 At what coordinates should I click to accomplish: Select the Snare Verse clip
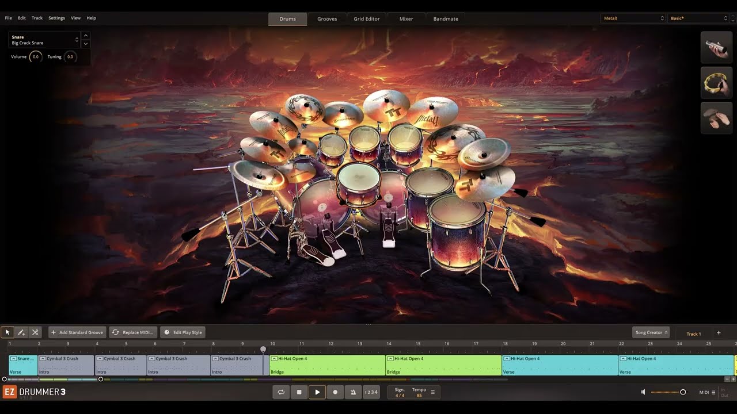coord(23,365)
